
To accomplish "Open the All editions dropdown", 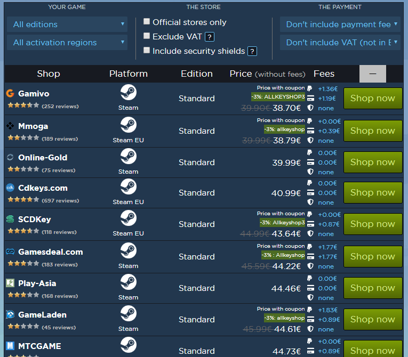I will (67, 24).
